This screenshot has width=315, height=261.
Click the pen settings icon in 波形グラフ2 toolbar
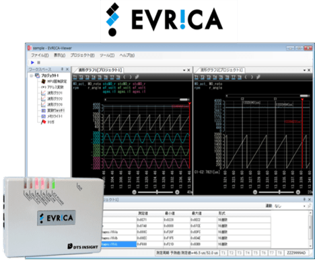pyautogui.click(x=258, y=77)
